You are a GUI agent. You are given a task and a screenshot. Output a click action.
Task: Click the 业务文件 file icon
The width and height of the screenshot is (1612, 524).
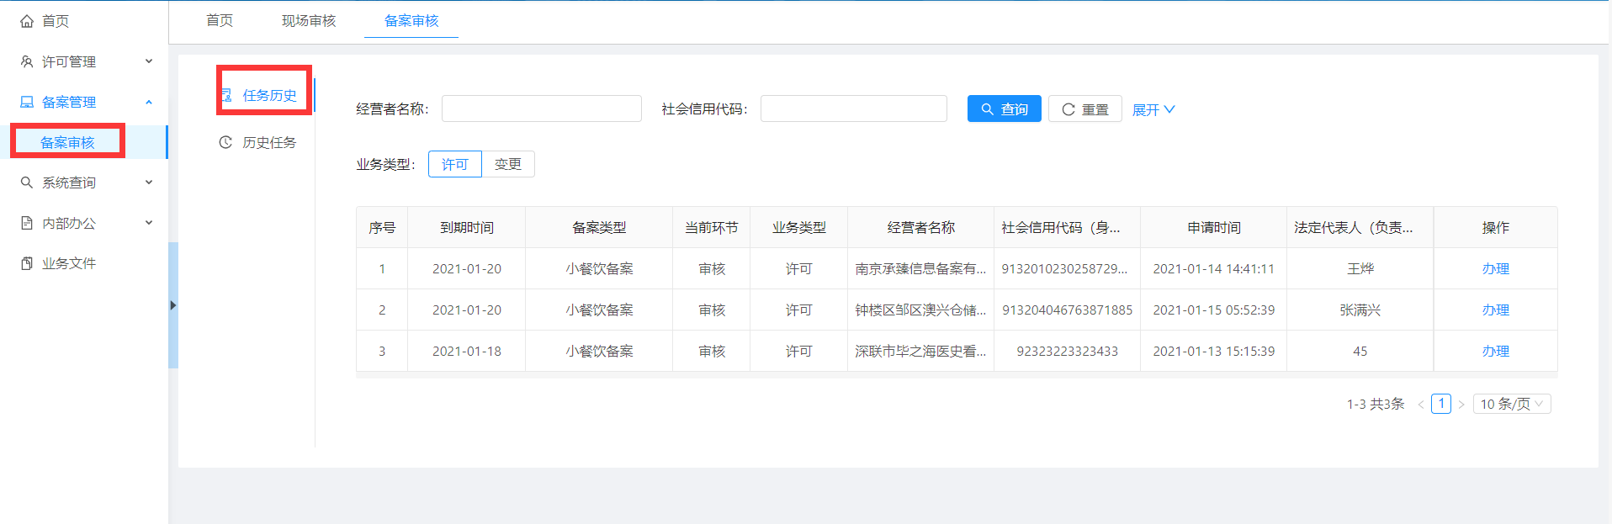tap(27, 263)
